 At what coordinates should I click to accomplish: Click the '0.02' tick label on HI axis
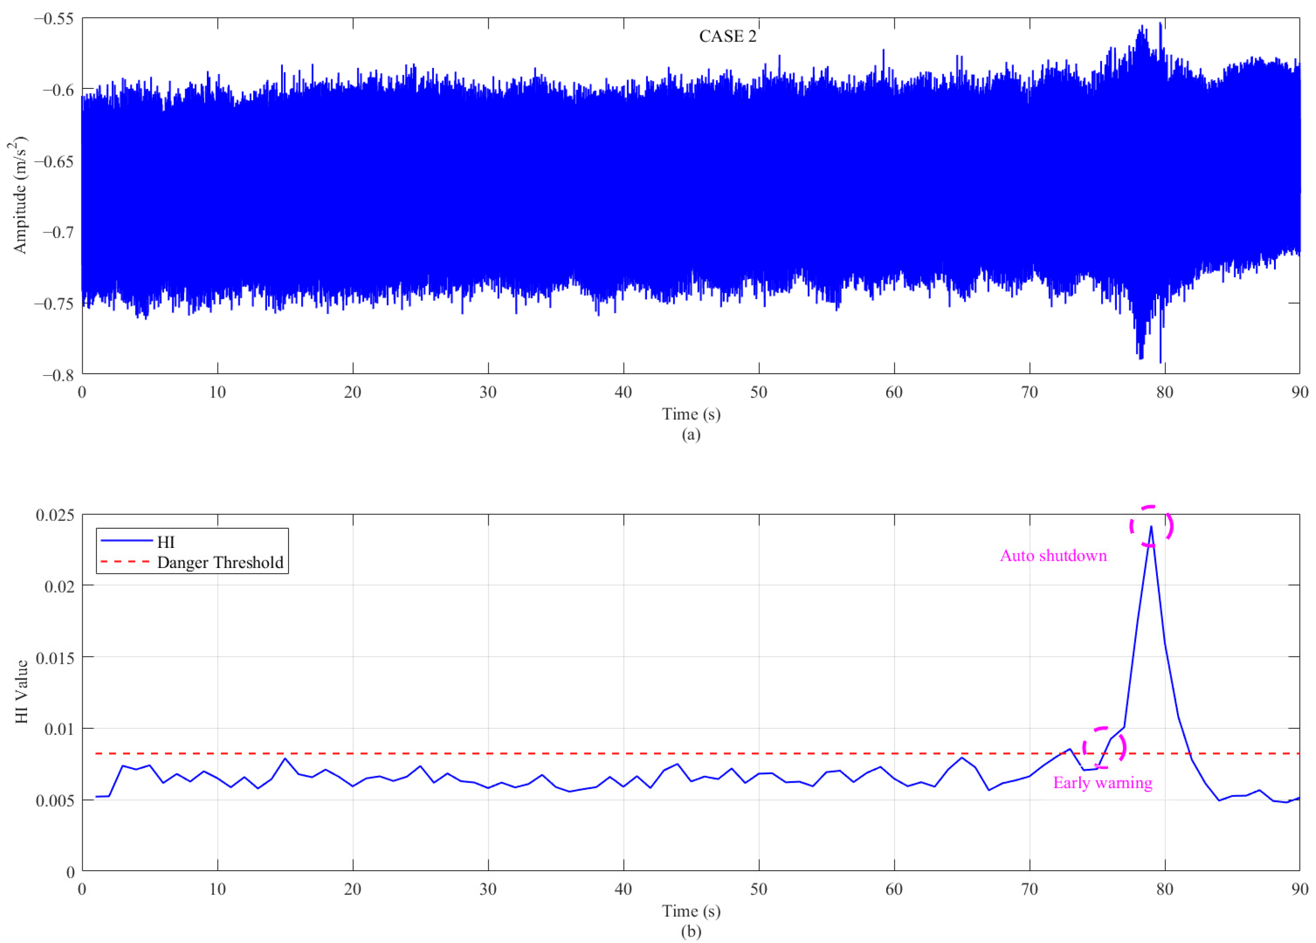point(60,586)
